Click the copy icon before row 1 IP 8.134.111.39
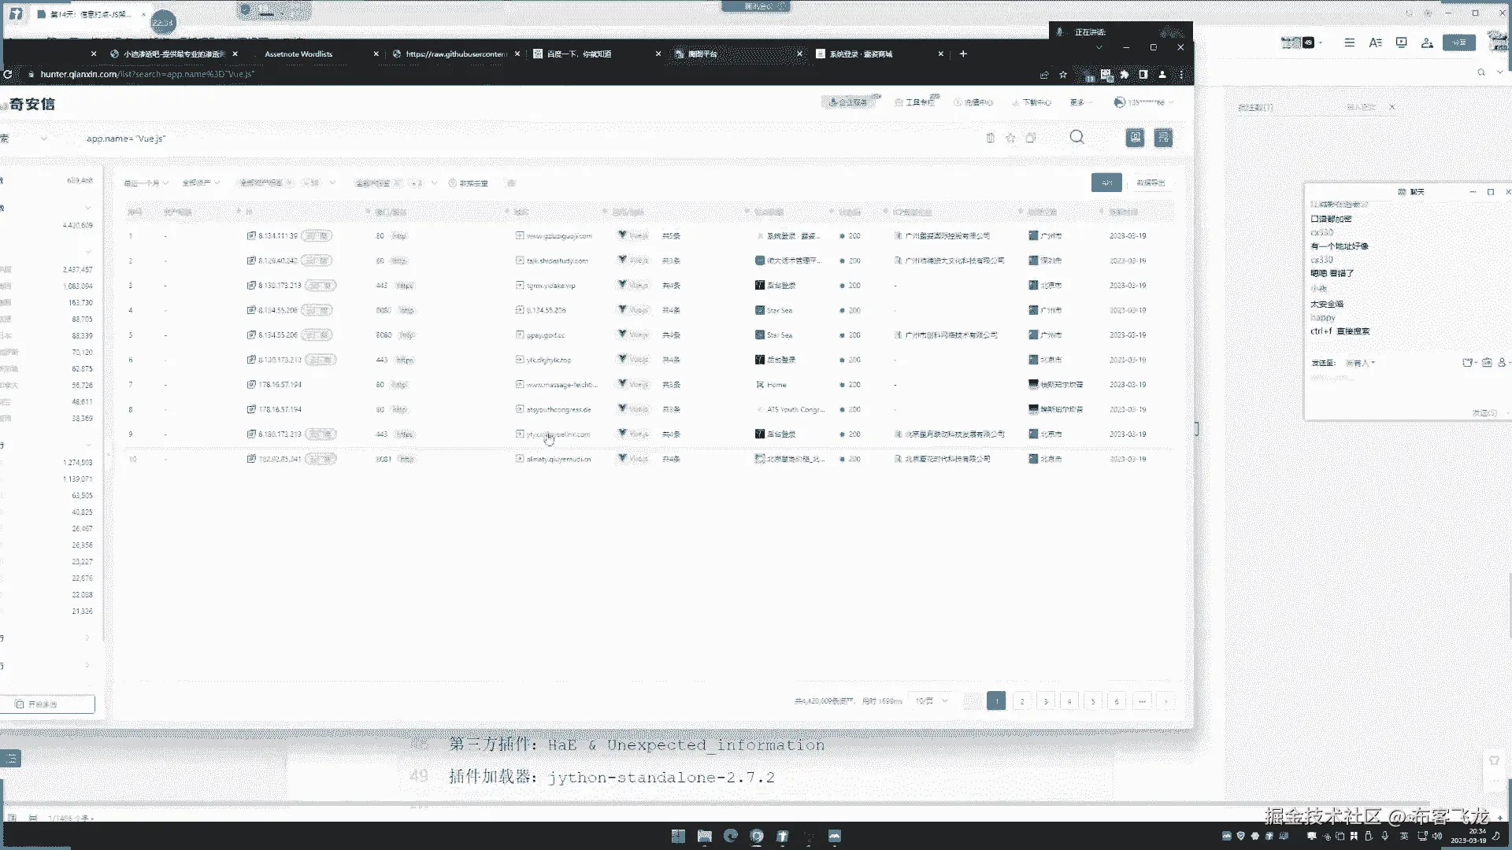This screenshot has height=850, width=1512. coord(251,235)
